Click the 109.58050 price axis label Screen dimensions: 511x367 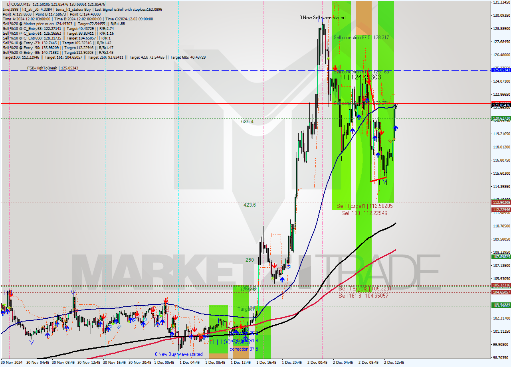(x=501, y=239)
